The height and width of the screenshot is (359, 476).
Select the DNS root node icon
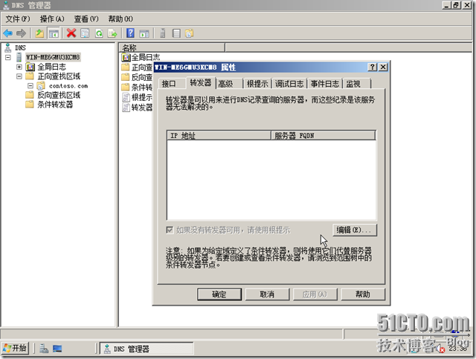(8, 47)
